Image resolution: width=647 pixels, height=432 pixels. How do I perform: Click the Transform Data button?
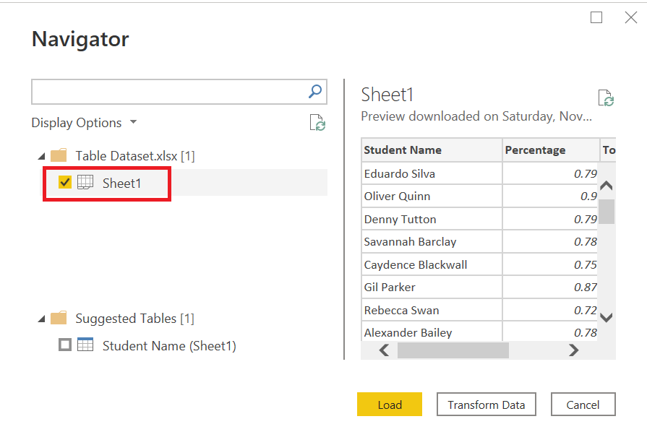[486, 405]
